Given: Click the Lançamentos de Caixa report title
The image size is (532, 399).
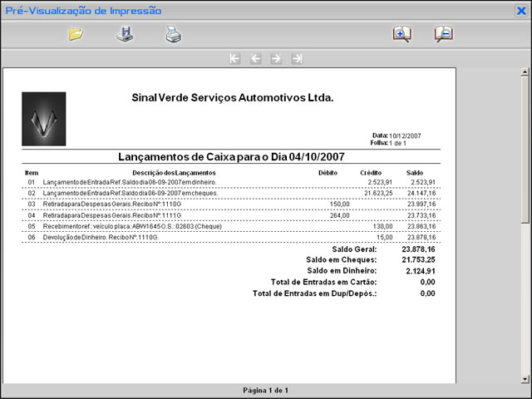Looking at the screenshot, I should (231, 156).
